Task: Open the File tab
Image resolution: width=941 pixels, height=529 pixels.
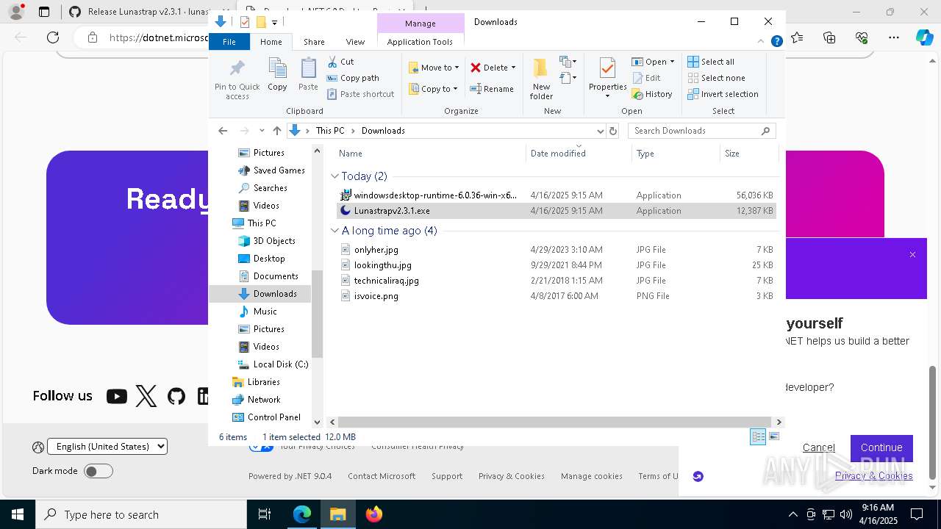Action: click(x=229, y=42)
